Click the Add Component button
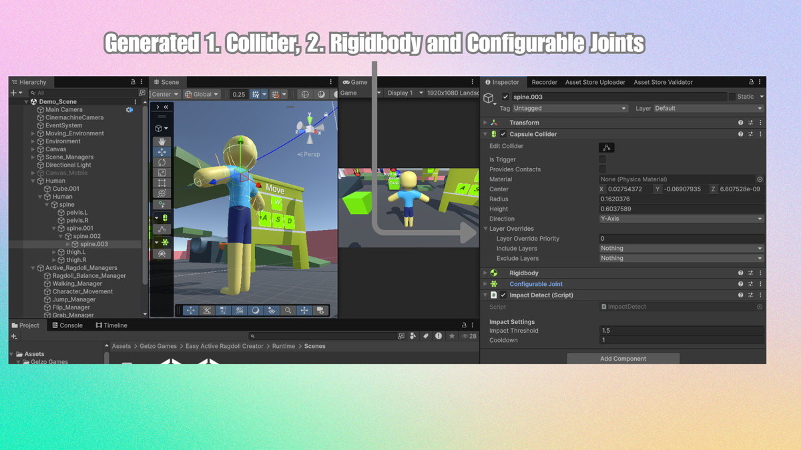 pos(622,358)
